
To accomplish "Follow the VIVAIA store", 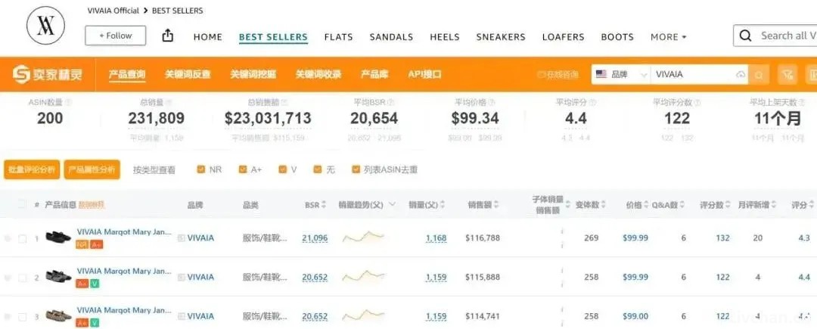I will click(116, 36).
